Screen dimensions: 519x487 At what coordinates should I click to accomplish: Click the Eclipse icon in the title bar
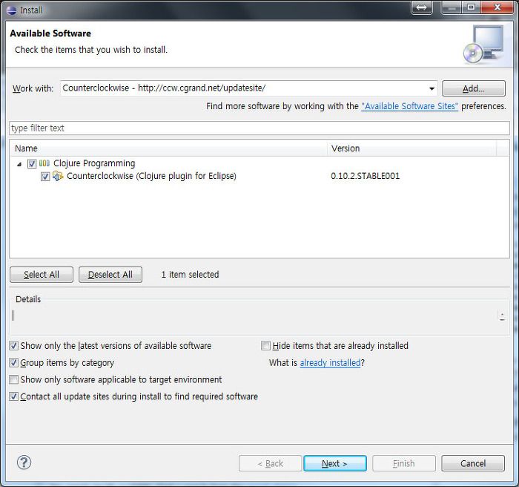12,10
